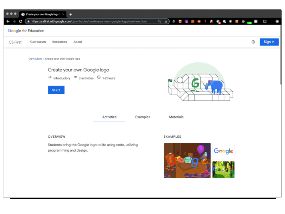This screenshot has width=285, height=214.
Task: Click the purple OneNote-style extension icon
Action: (x=186, y=21)
